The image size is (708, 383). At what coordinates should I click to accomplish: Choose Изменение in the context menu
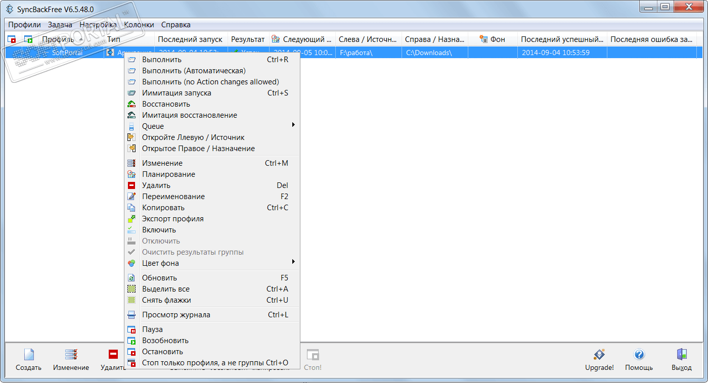(x=212, y=163)
